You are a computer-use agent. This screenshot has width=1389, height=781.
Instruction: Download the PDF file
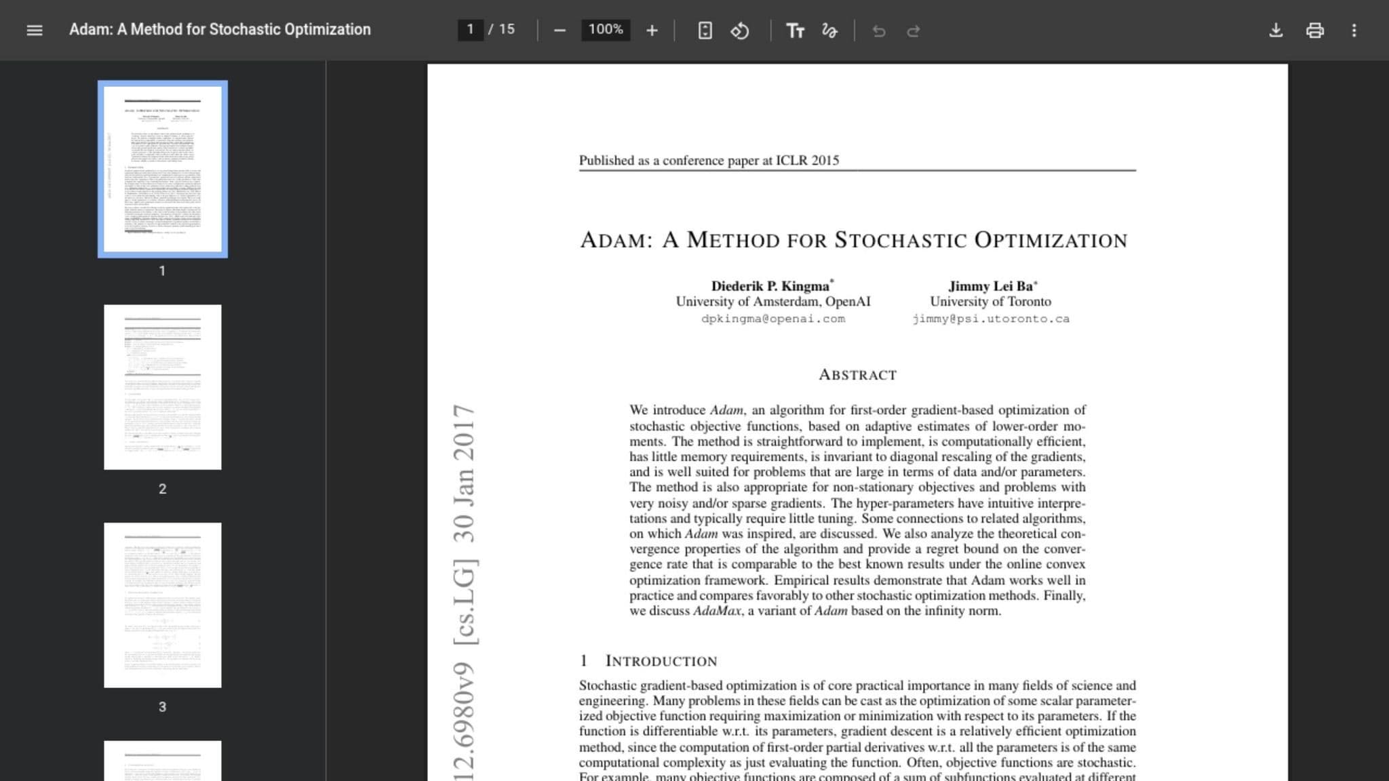pos(1276,31)
